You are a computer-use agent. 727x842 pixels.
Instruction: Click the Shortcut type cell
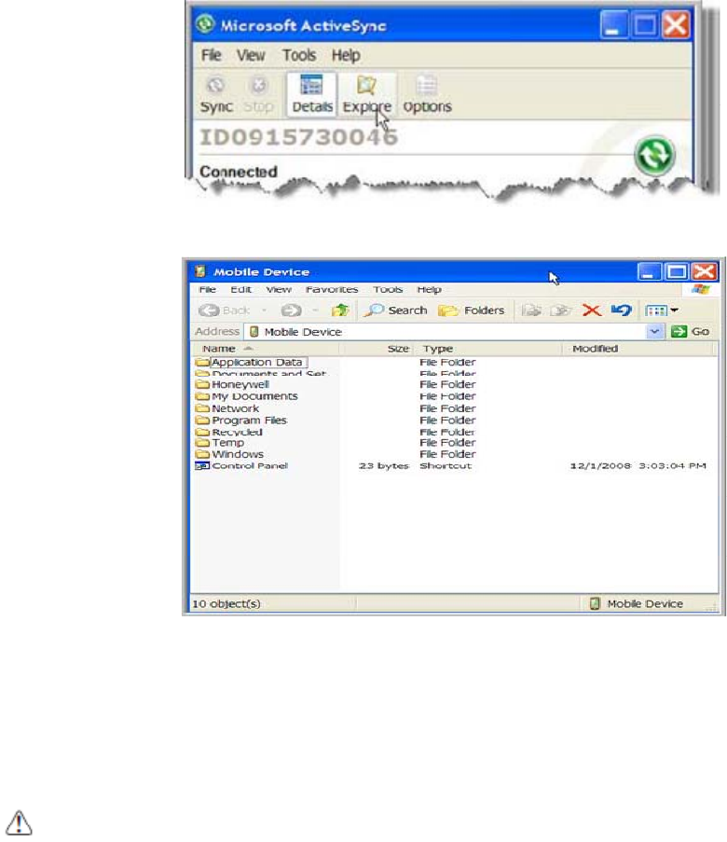(x=446, y=466)
